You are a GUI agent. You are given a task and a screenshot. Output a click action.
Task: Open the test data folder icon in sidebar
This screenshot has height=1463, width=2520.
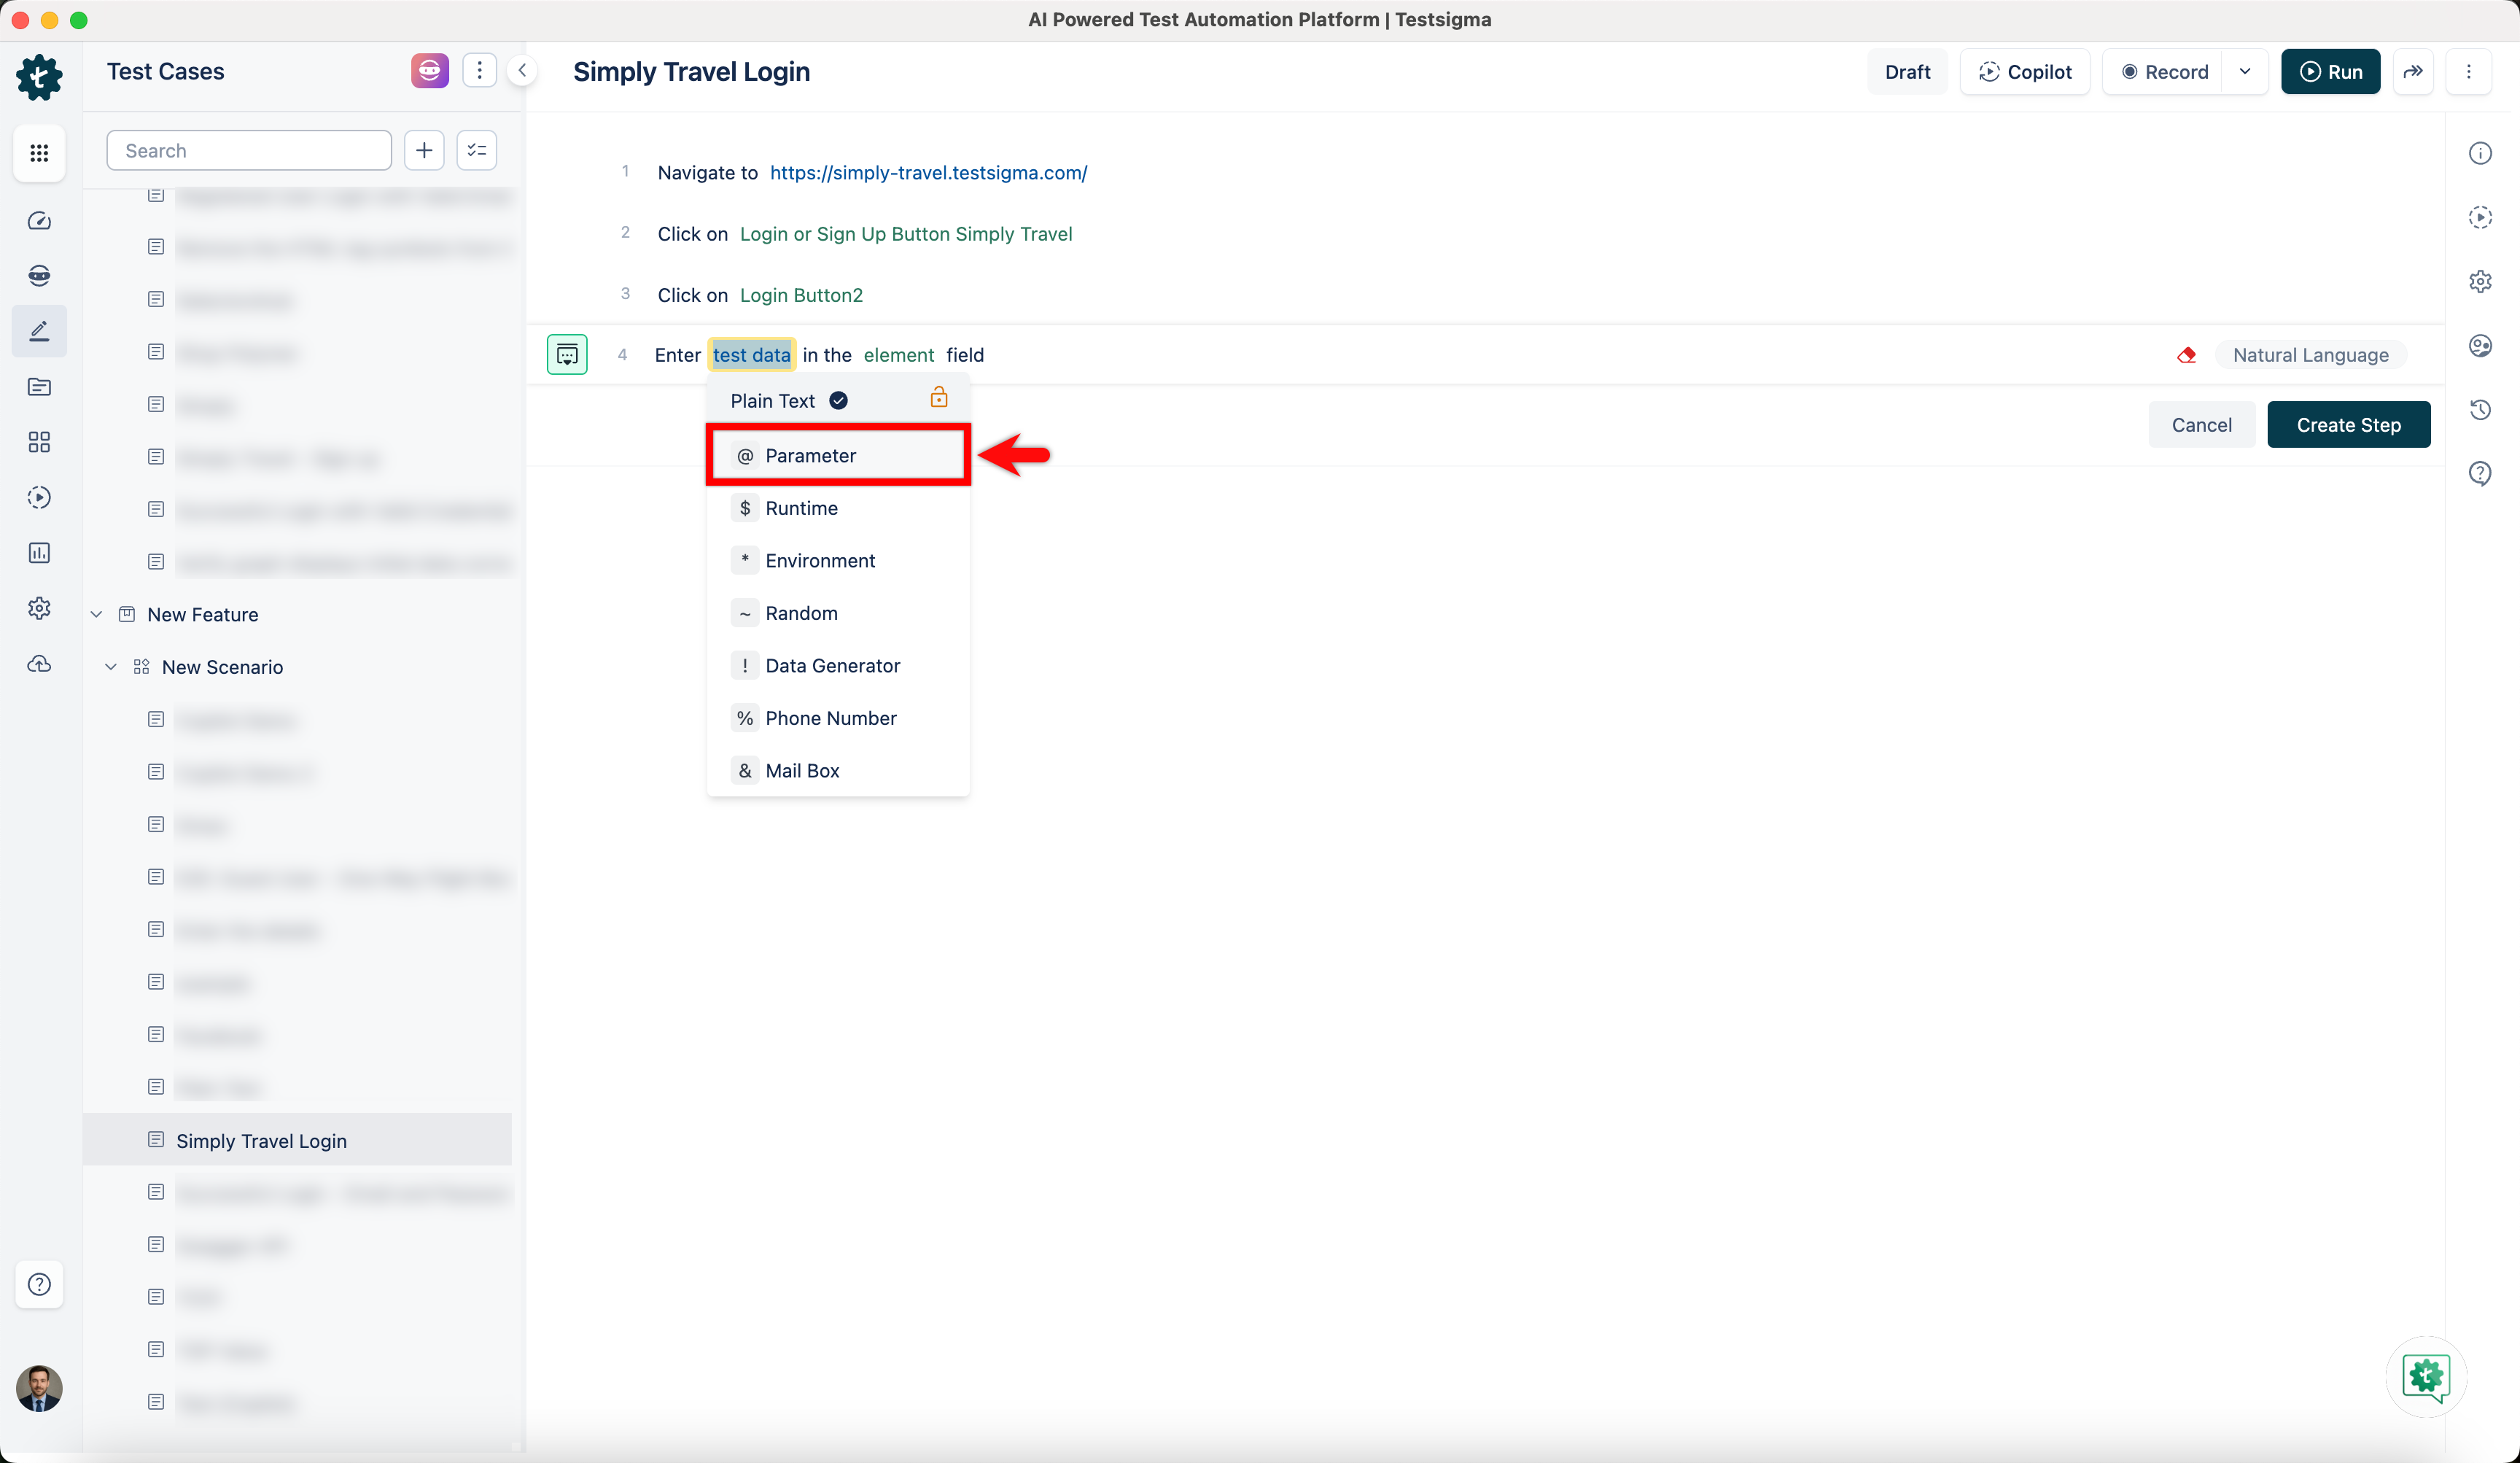[40, 387]
